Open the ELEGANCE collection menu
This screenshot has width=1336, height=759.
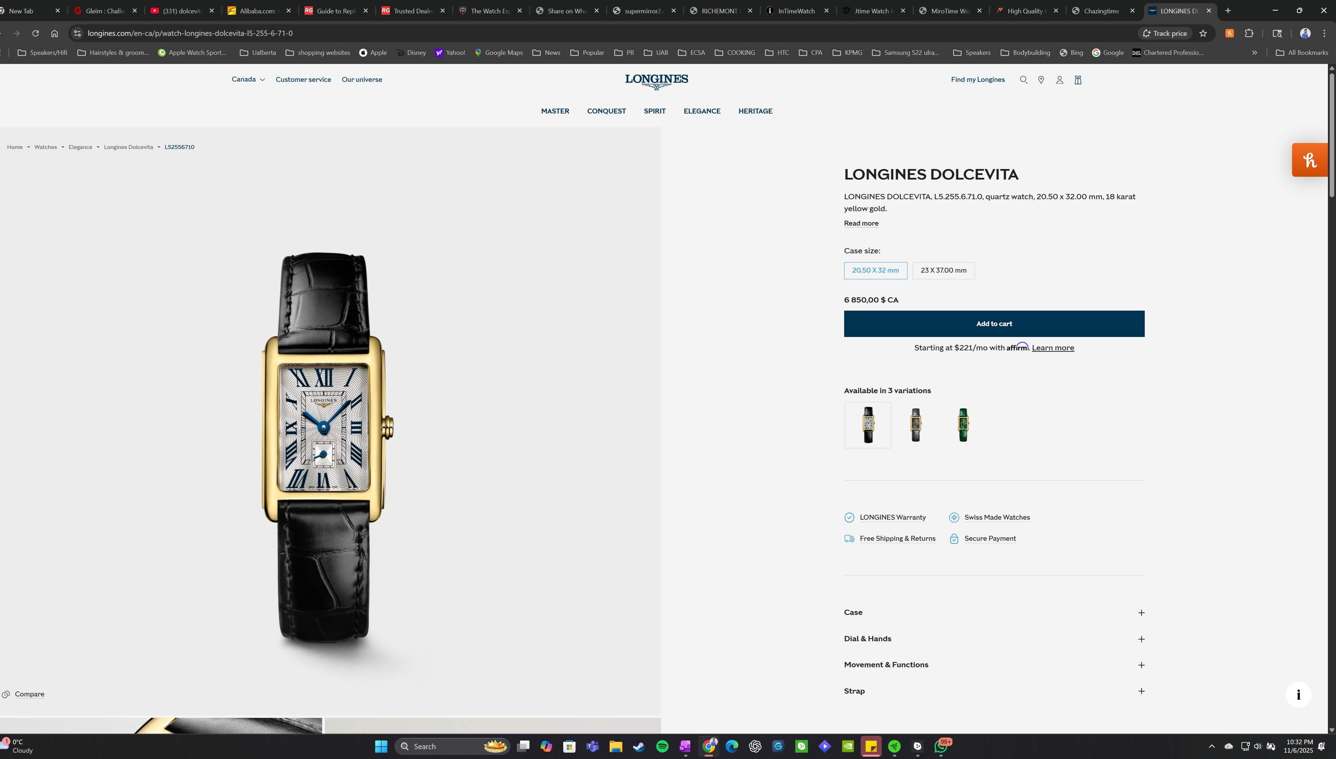click(702, 111)
